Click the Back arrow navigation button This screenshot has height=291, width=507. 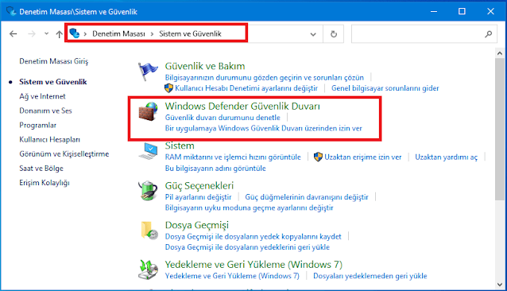point(13,33)
